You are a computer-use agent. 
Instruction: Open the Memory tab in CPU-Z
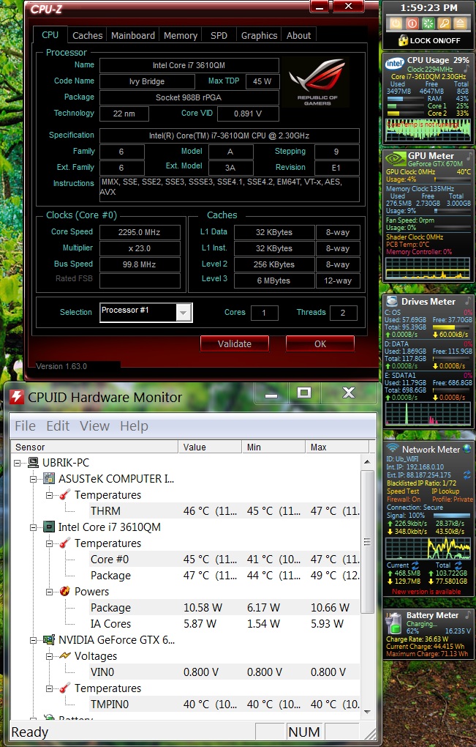pos(180,36)
